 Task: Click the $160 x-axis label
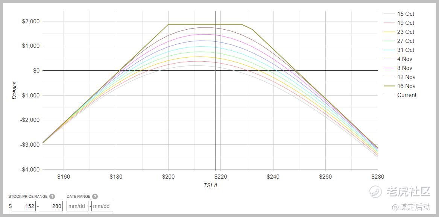pyautogui.click(x=64, y=177)
